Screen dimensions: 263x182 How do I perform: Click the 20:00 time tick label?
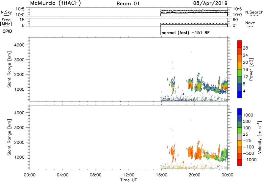point(194,175)
